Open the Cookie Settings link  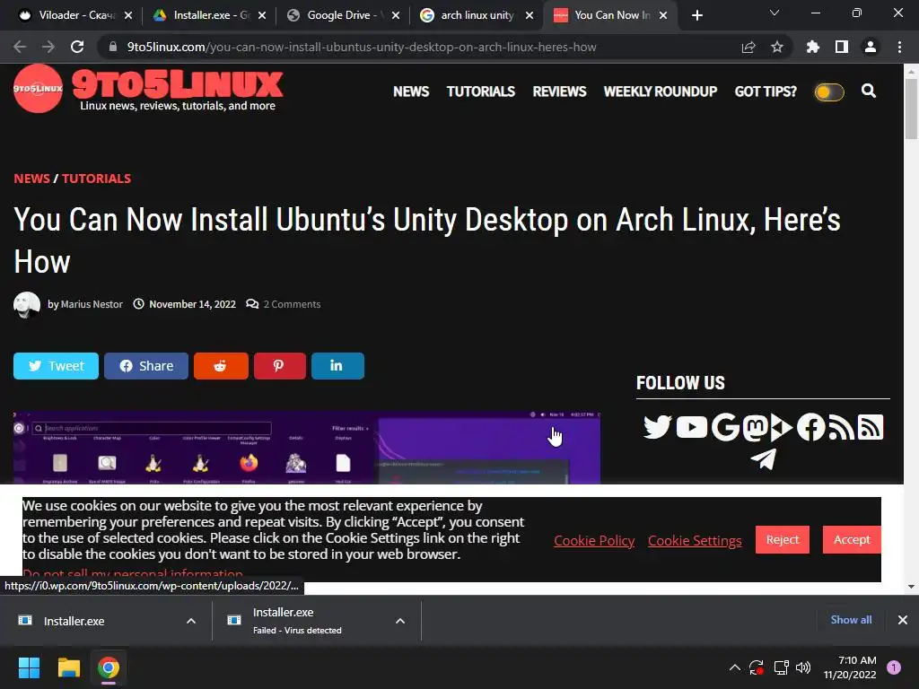point(695,540)
